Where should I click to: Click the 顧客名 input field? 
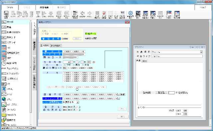74,52
